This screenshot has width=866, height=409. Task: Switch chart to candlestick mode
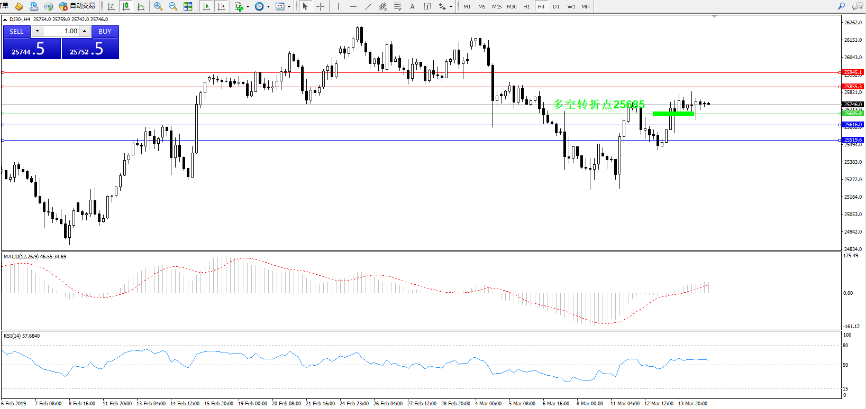(126, 6)
